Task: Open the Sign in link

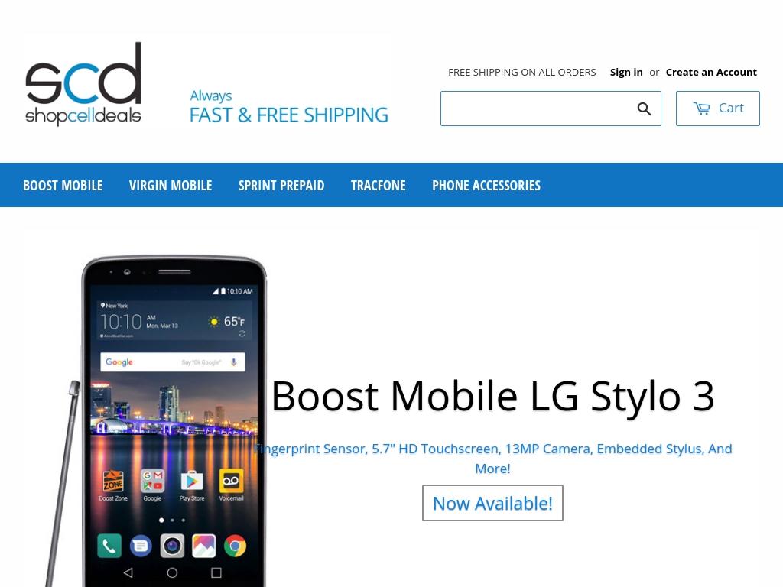Action: (x=626, y=73)
